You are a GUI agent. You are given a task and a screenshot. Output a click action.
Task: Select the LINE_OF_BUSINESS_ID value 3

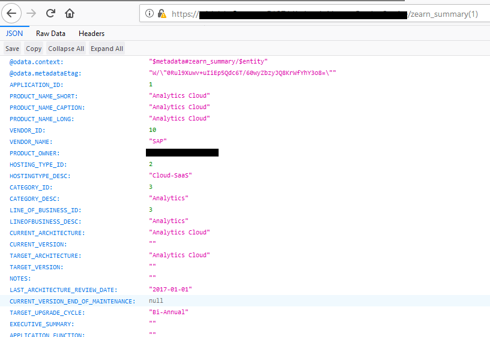point(151,209)
